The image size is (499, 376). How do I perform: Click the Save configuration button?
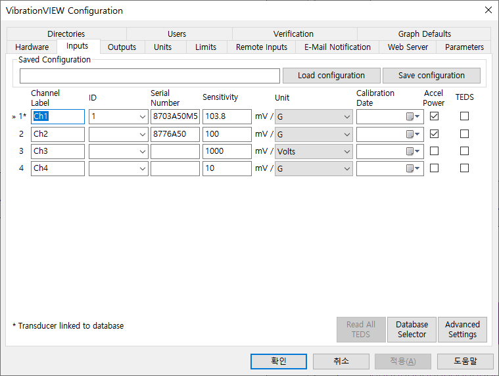click(431, 76)
